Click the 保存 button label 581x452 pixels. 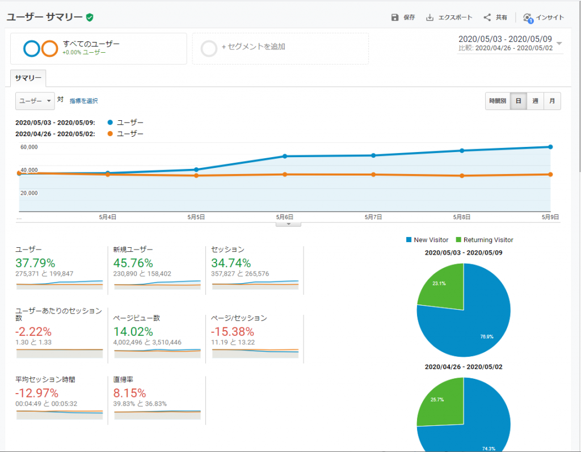(x=409, y=18)
